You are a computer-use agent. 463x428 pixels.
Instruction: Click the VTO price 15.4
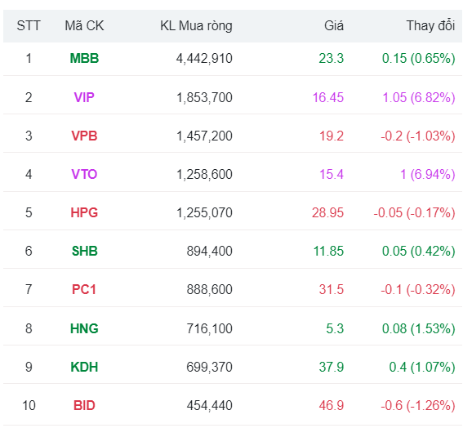click(332, 174)
